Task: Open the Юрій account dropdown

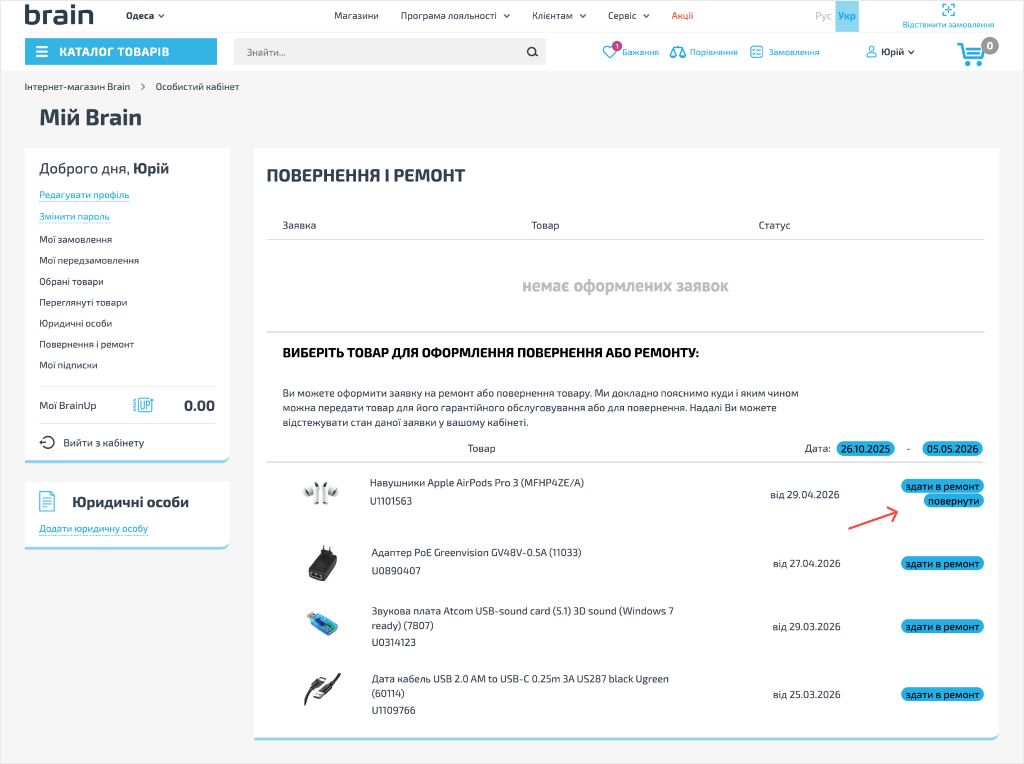Action: [x=897, y=52]
